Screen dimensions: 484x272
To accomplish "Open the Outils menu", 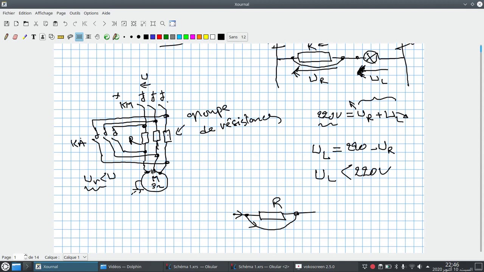I will pos(75,13).
